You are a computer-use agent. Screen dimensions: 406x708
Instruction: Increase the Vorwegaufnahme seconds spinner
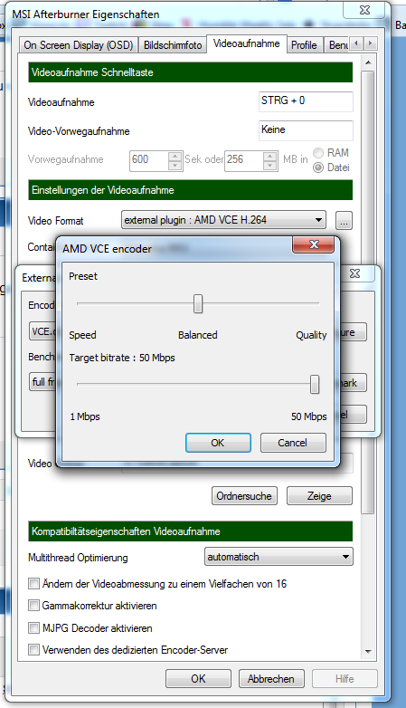[x=175, y=157]
